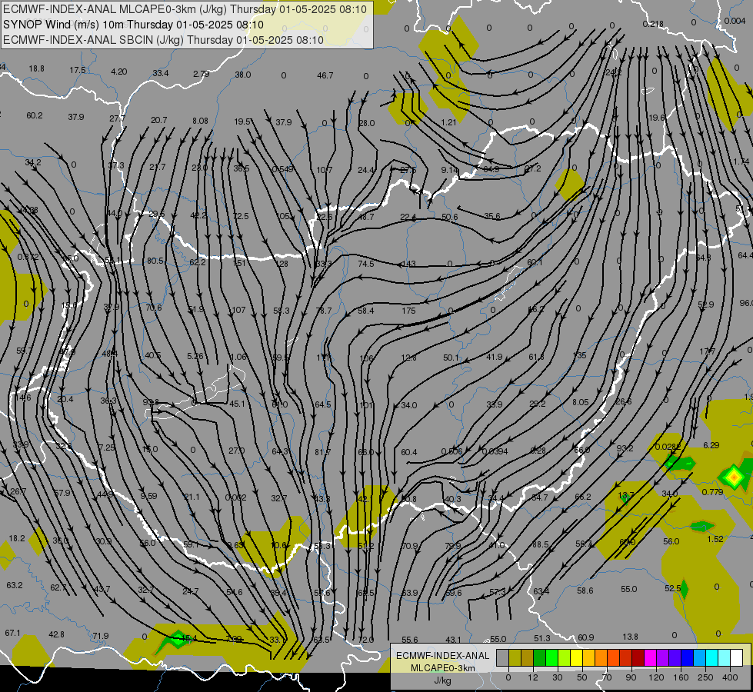Viewport: 753px width, 692px height.
Task: Select the purple legend swatch after magenta
Action: pos(663,657)
